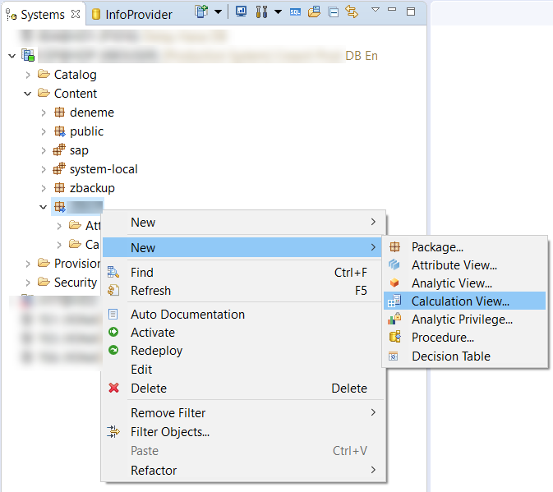553x492 pixels.
Task: Select the public package
Action: tap(79, 131)
